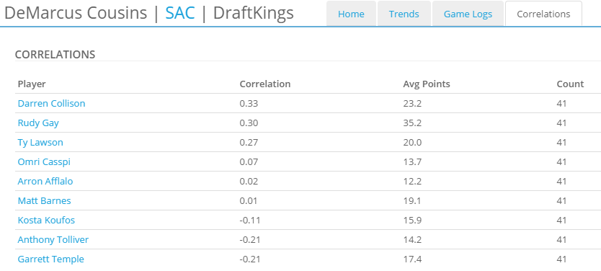Screen dimensions: 601x271
Task: Open Anthony Tolliver's player link
Action: tap(53, 240)
